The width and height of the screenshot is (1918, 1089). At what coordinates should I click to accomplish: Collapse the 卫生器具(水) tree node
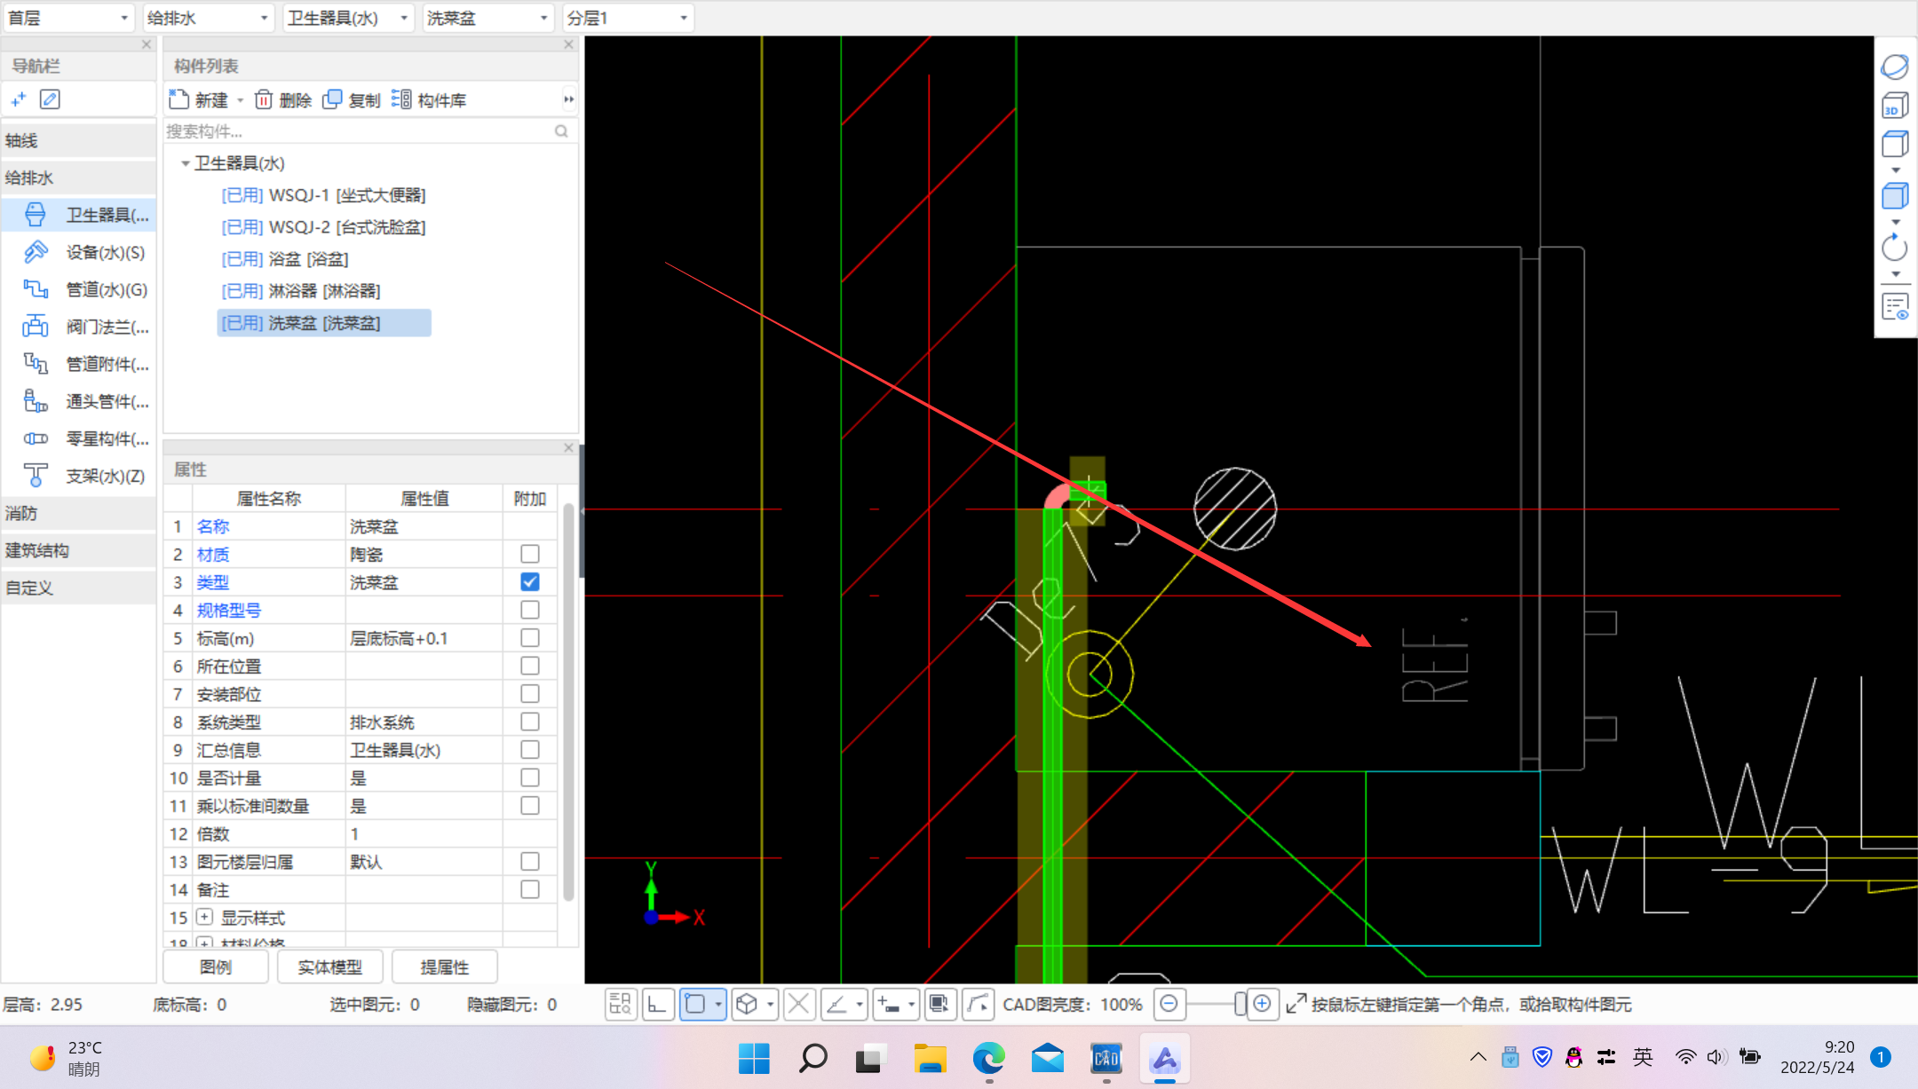pyautogui.click(x=185, y=163)
